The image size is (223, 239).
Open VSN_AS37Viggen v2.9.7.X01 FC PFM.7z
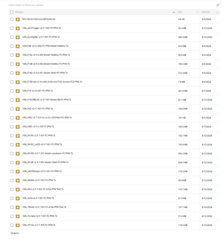pyautogui.click(x=41, y=28)
